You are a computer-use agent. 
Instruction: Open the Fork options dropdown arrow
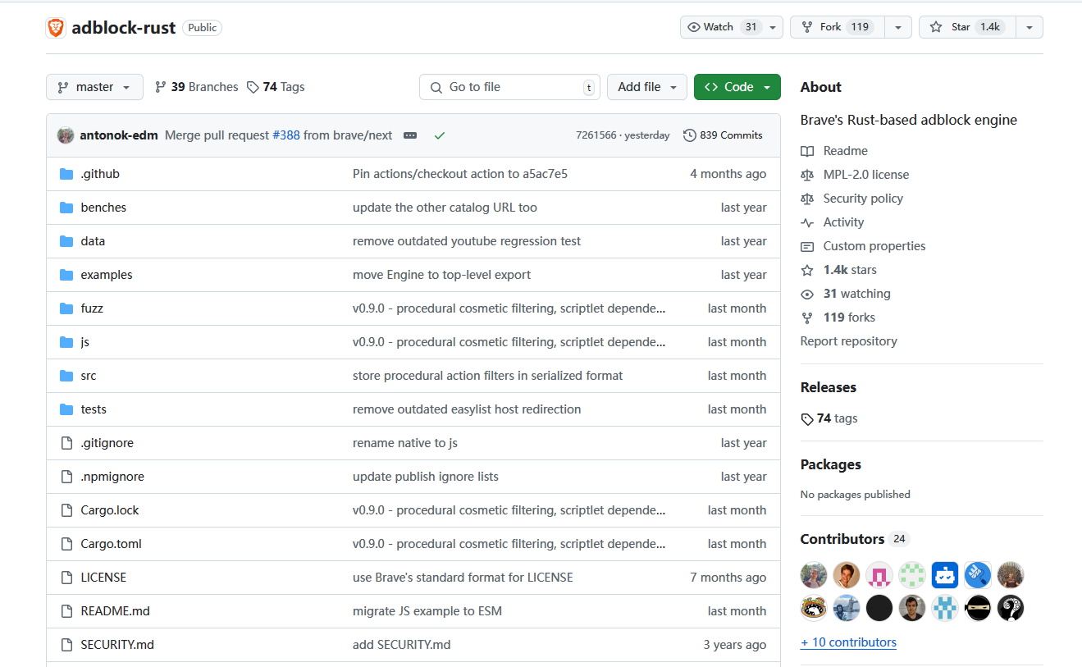click(898, 27)
